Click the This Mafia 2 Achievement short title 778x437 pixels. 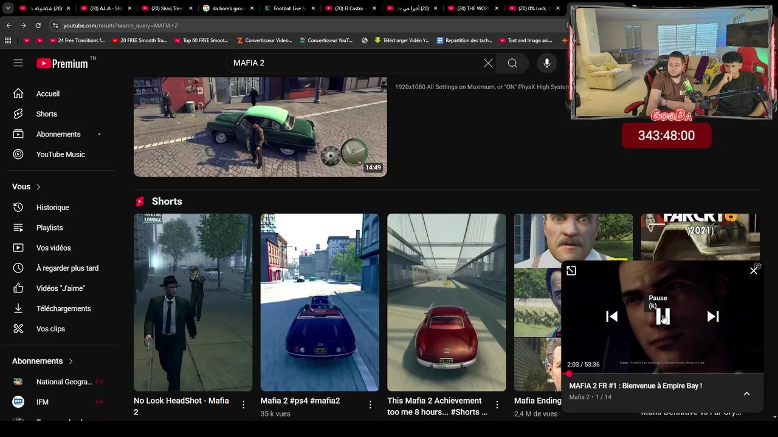437,406
